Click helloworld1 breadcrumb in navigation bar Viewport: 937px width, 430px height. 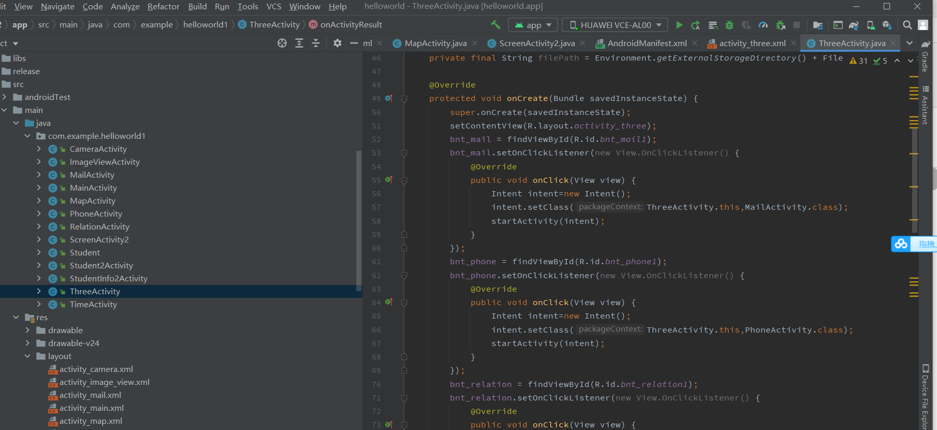click(x=205, y=24)
